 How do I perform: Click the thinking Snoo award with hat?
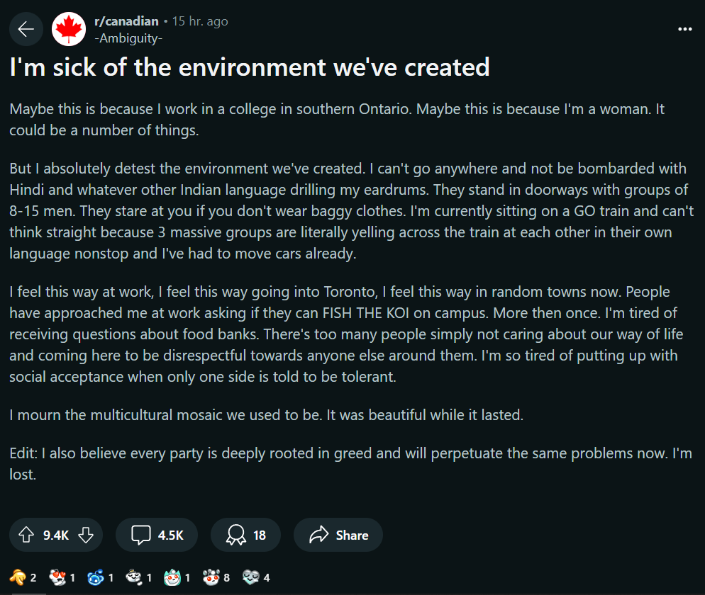(133, 577)
